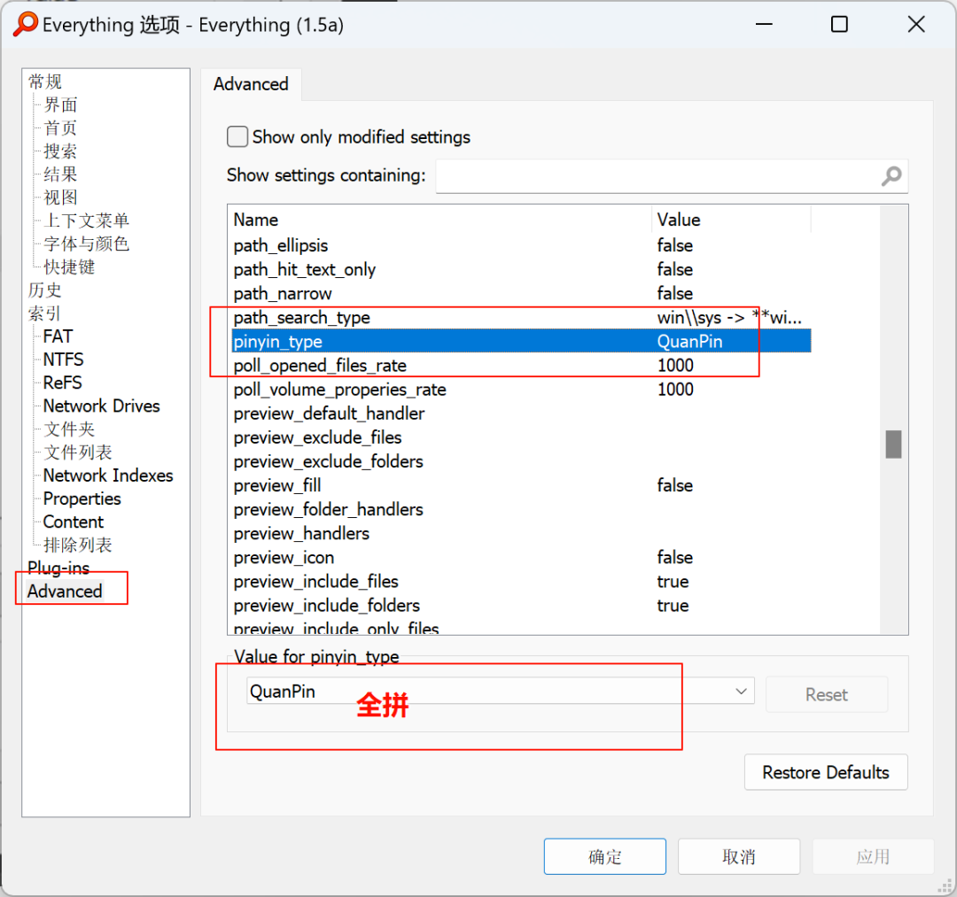The height and width of the screenshot is (897, 957).
Task: Open 排除列表 in the options tree
Action: click(77, 545)
